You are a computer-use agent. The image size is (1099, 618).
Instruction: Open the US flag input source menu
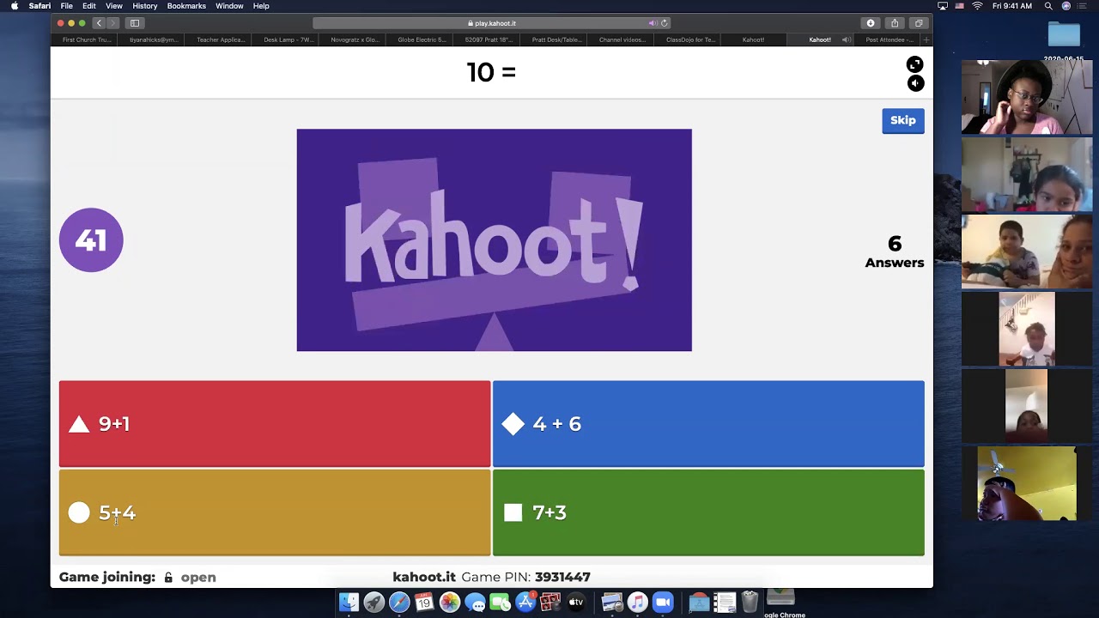pyautogui.click(x=960, y=6)
